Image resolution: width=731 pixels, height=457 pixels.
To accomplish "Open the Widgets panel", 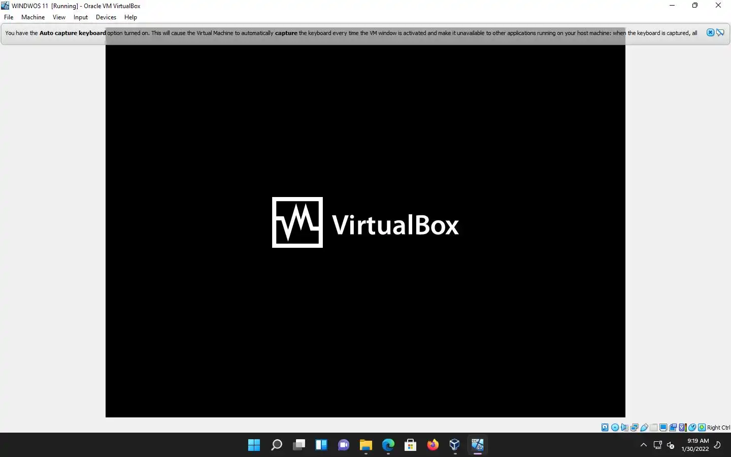I will 321,445.
